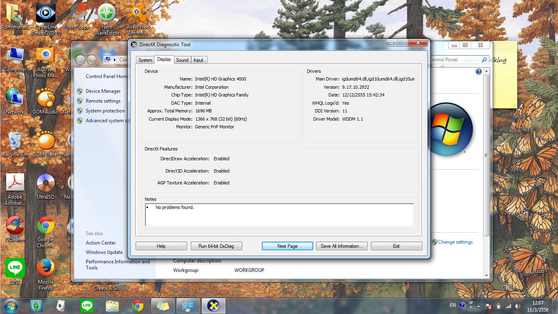Click the volume speaker tray icon

[518, 306]
